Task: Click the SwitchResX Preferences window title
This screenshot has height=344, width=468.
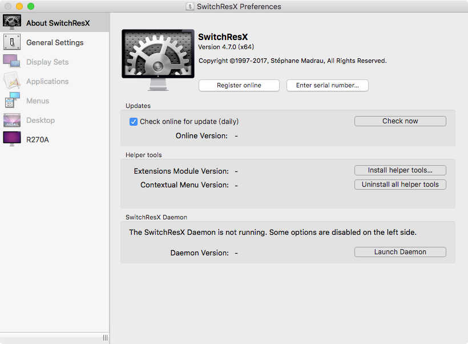Action: [x=239, y=7]
